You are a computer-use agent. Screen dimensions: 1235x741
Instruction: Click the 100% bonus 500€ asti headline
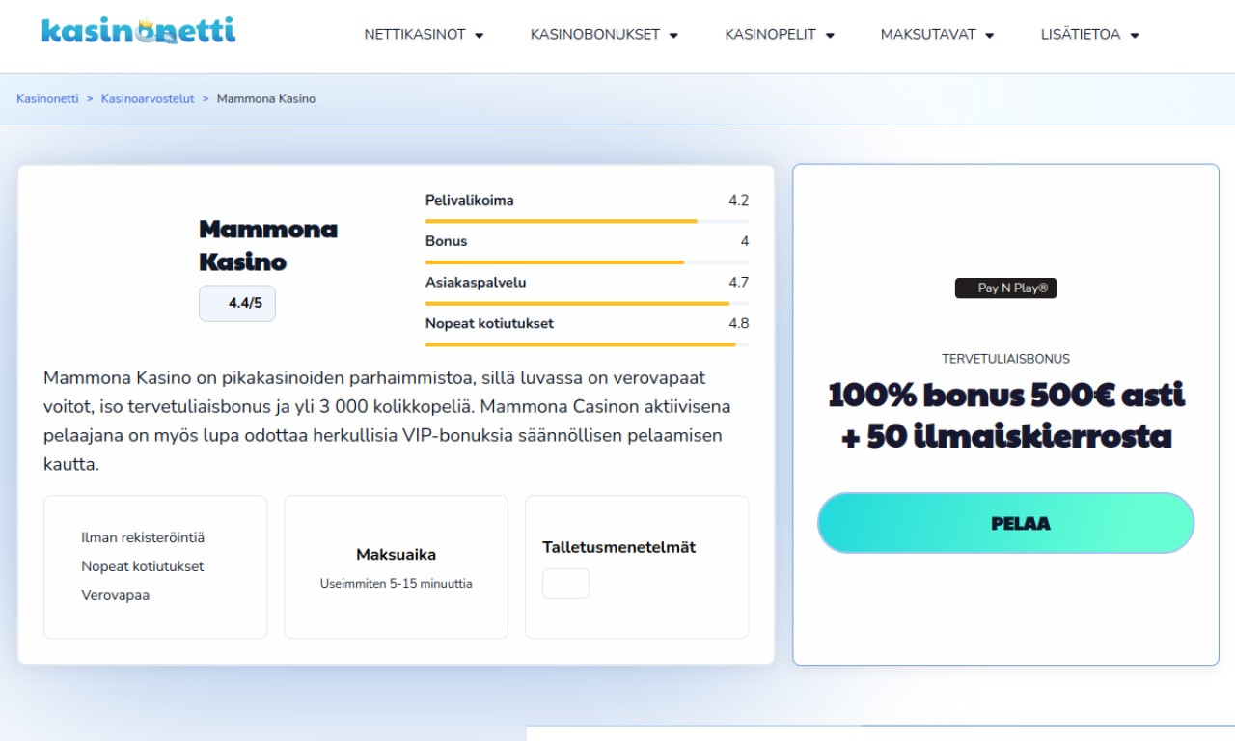1005,415
